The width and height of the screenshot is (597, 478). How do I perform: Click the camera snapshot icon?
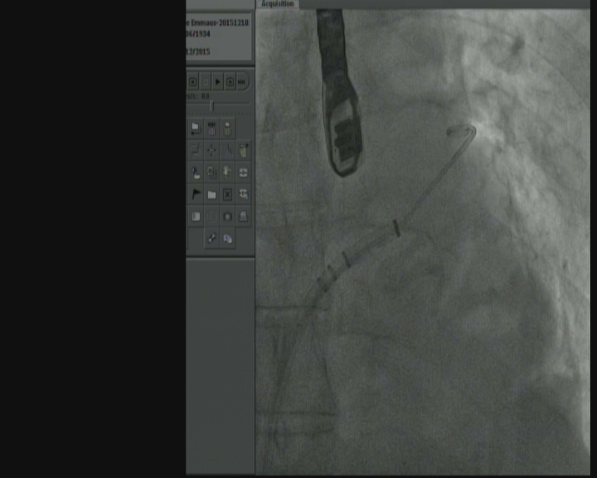pyautogui.click(x=227, y=216)
